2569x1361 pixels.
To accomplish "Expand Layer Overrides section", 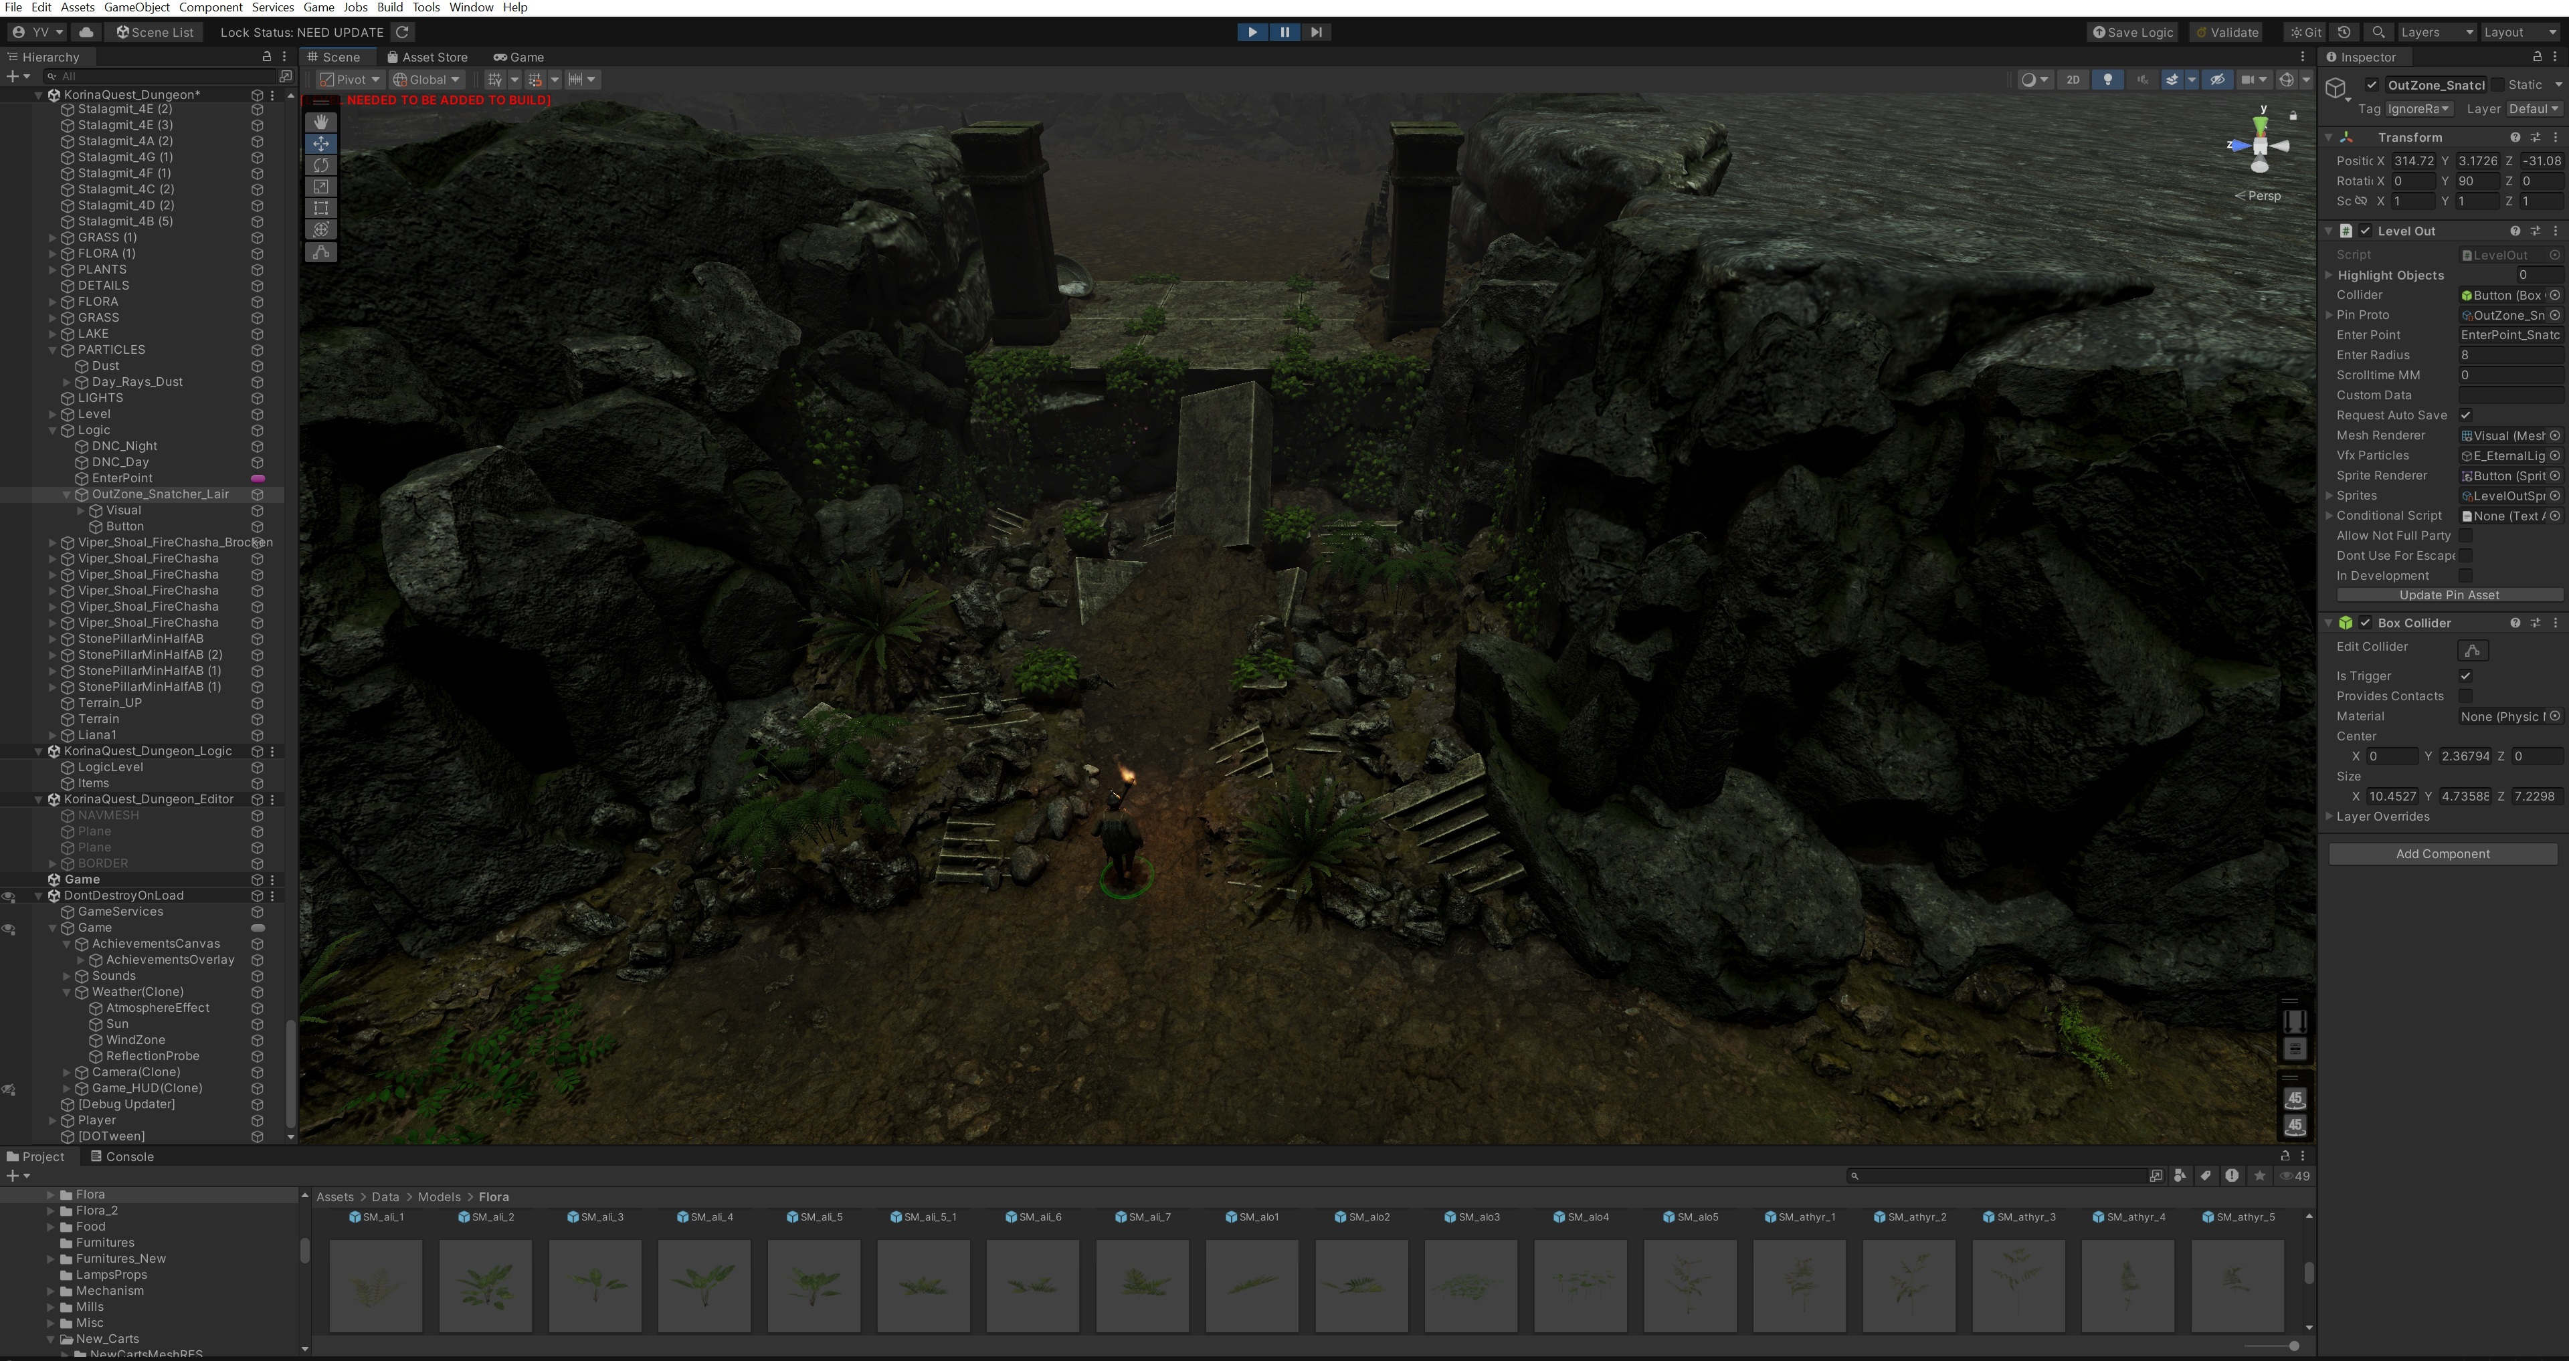I will (x=2329, y=817).
